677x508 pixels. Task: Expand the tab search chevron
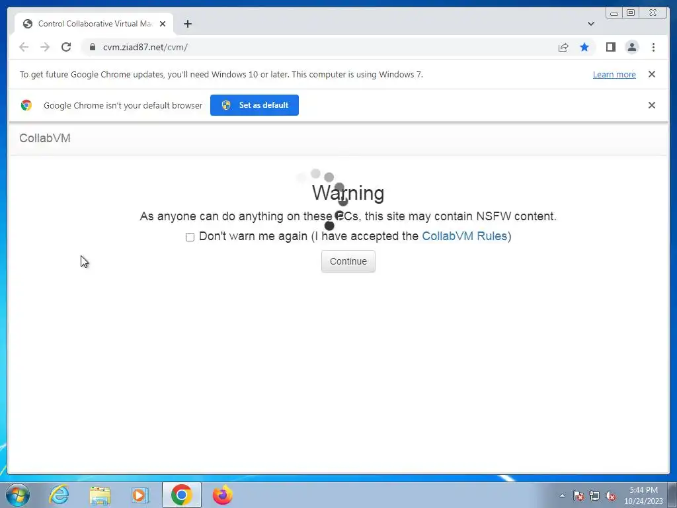click(590, 24)
